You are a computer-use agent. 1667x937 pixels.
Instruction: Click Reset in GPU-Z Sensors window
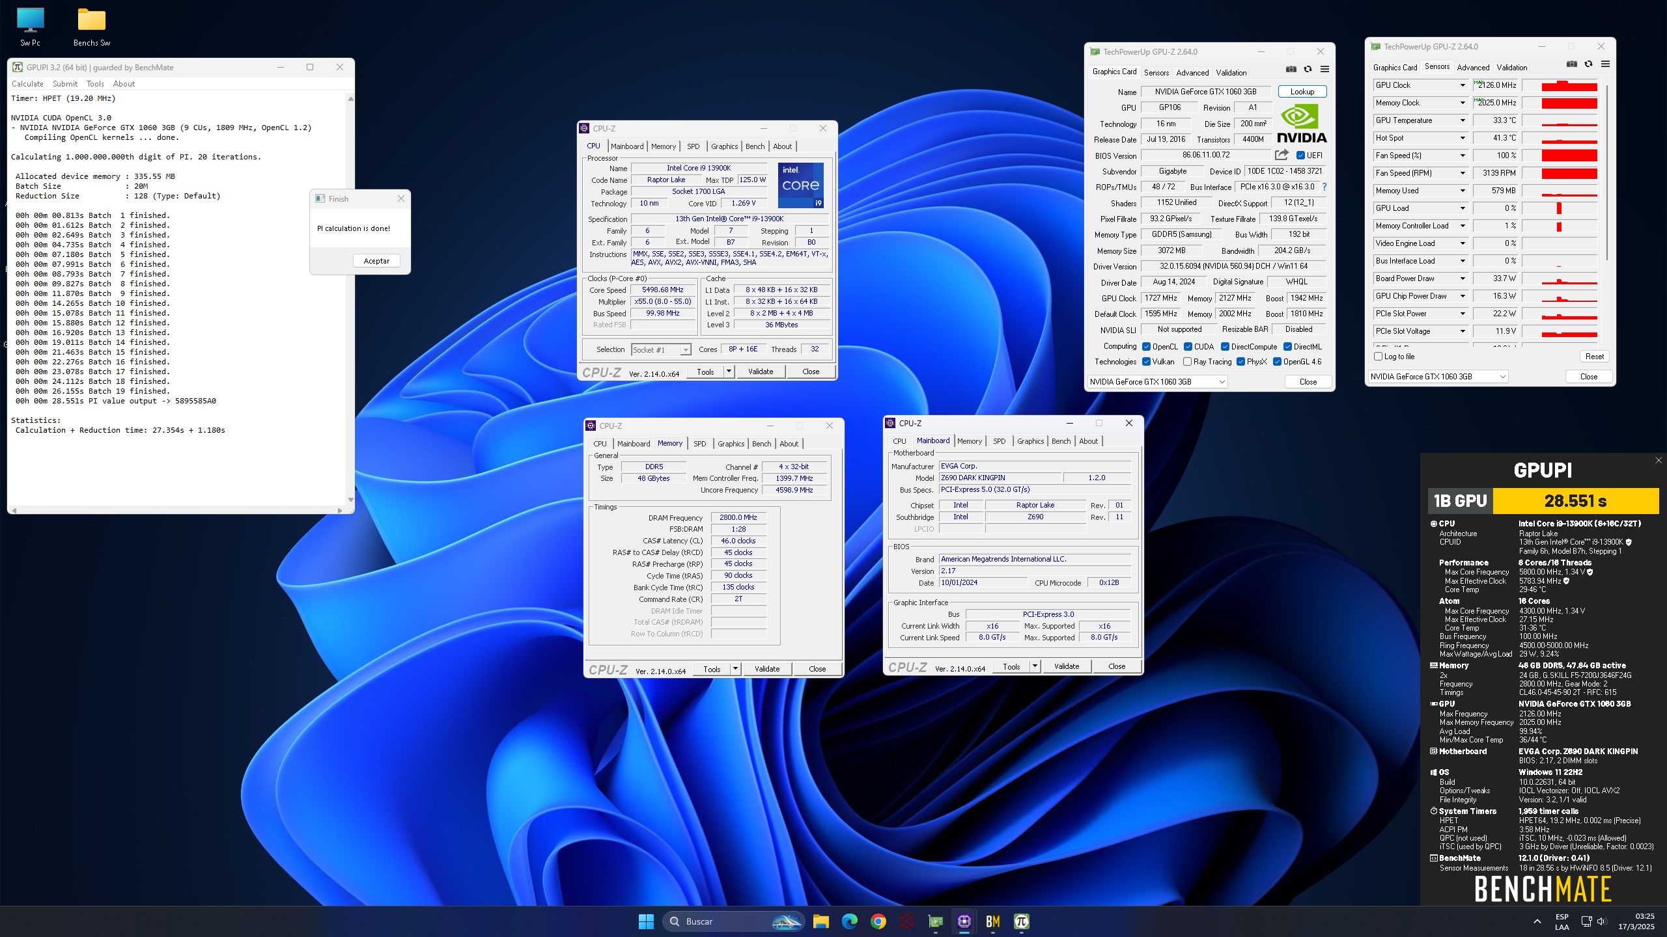[1595, 357]
